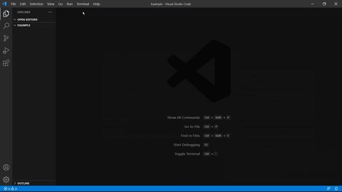Restore down the VS Code window
The height and width of the screenshot is (192, 342).
(x=324, y=4)
